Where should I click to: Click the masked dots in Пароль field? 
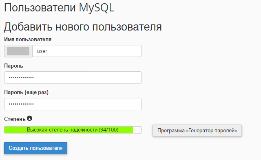[x=21, y=78]
